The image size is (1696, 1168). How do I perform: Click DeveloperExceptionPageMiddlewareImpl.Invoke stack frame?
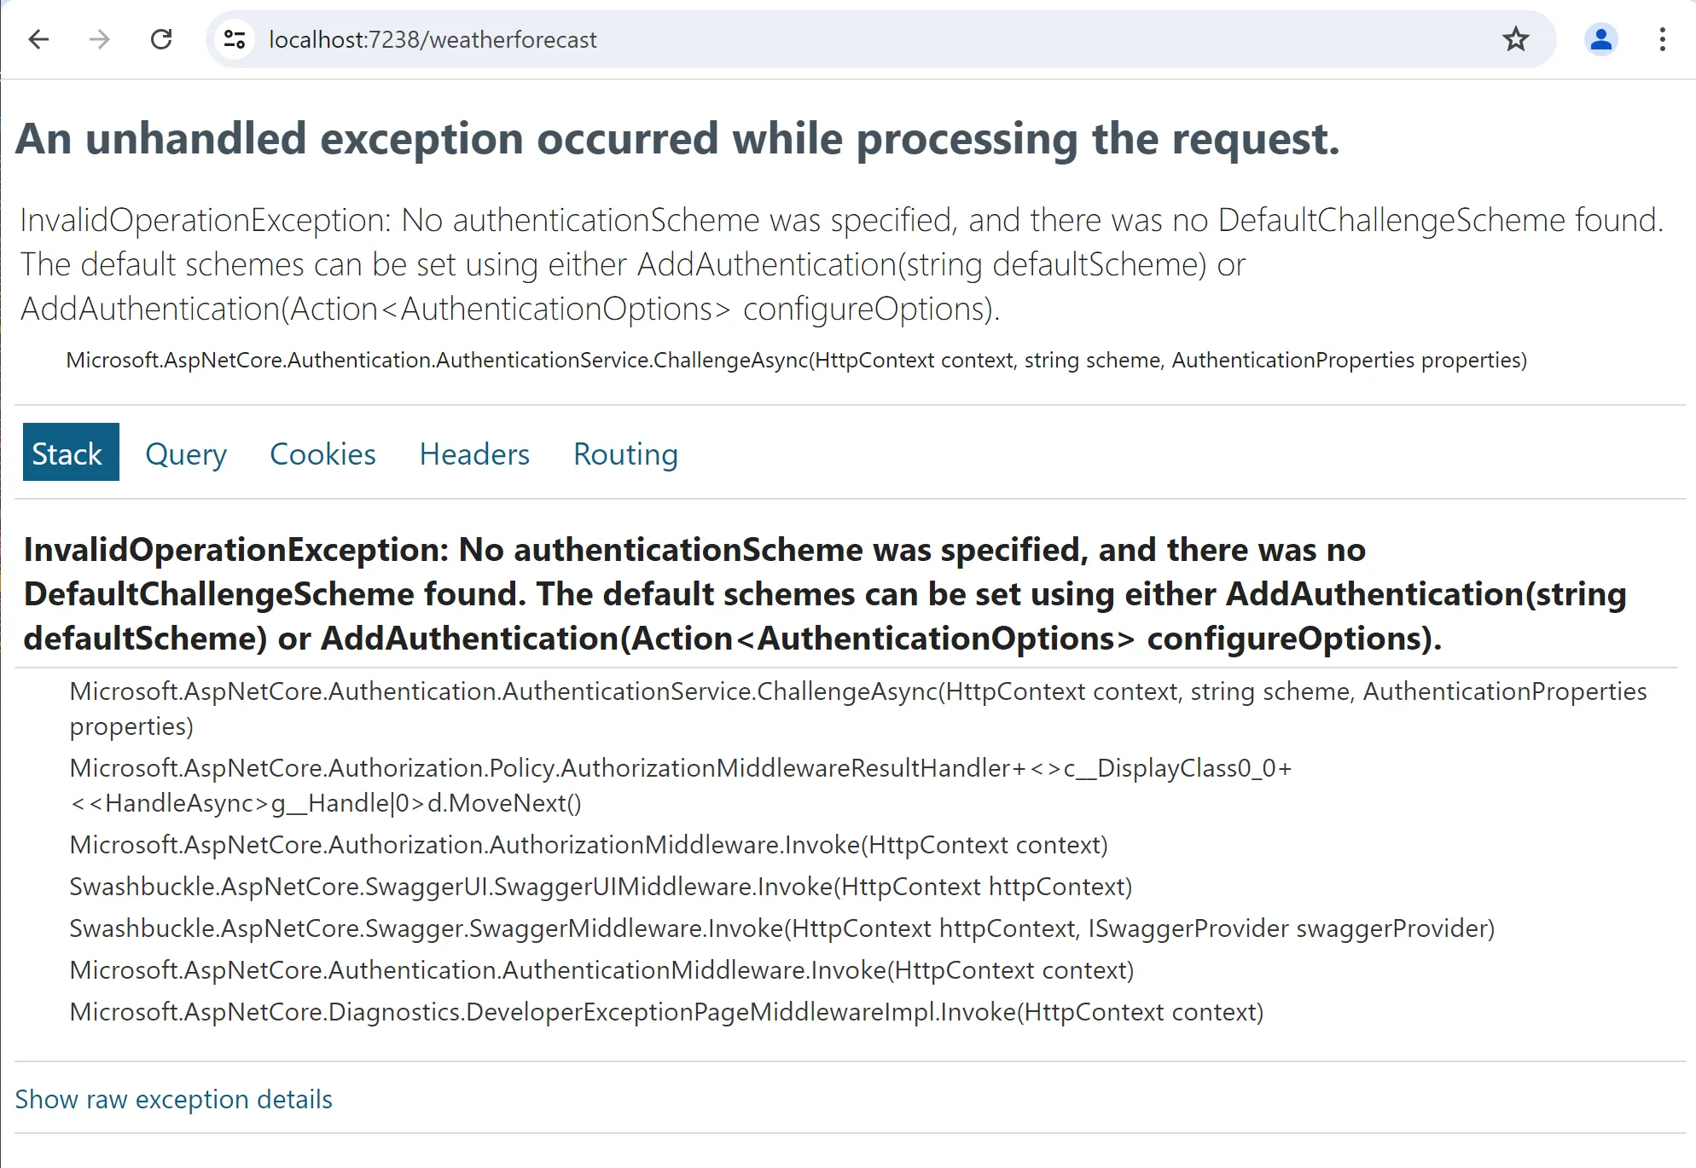[x=666, y=1012]
